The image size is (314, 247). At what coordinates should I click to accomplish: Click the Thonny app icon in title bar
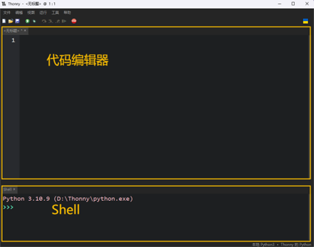pyautogui.click(x=4, y=4)
